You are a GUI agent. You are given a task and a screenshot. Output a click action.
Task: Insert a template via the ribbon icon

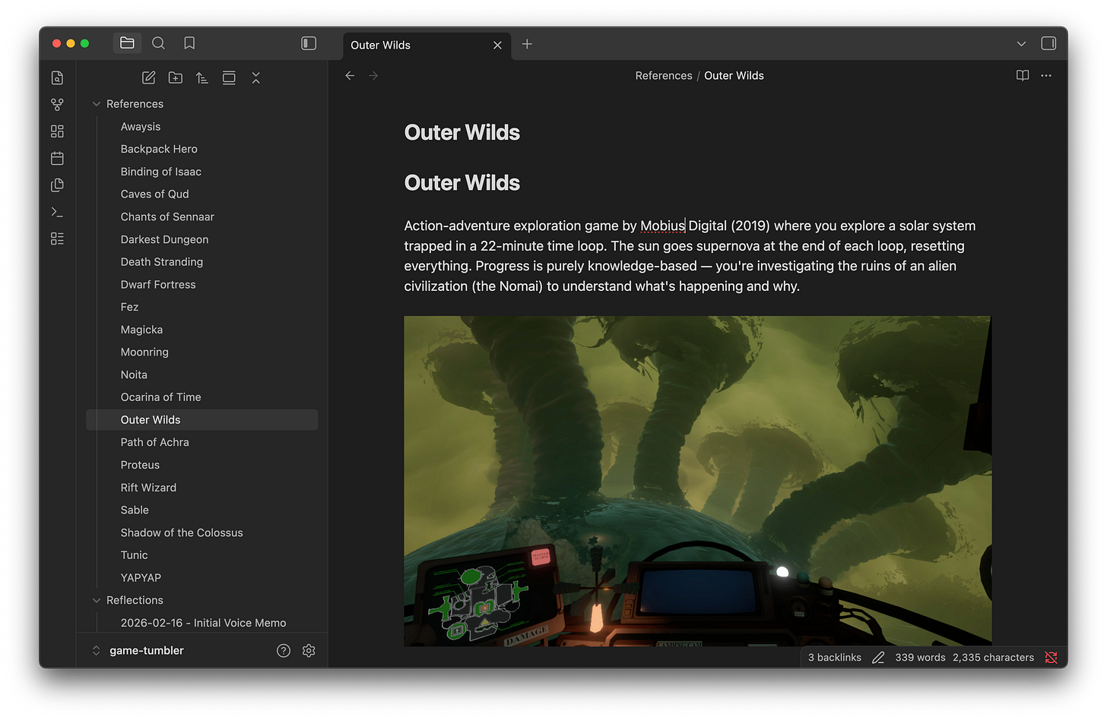point(57,185)
